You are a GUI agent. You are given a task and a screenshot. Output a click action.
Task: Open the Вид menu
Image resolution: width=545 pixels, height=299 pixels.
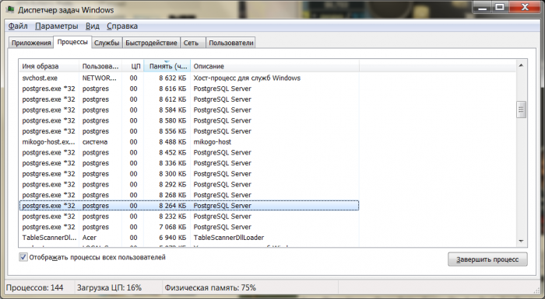click(x=93, y=26)
